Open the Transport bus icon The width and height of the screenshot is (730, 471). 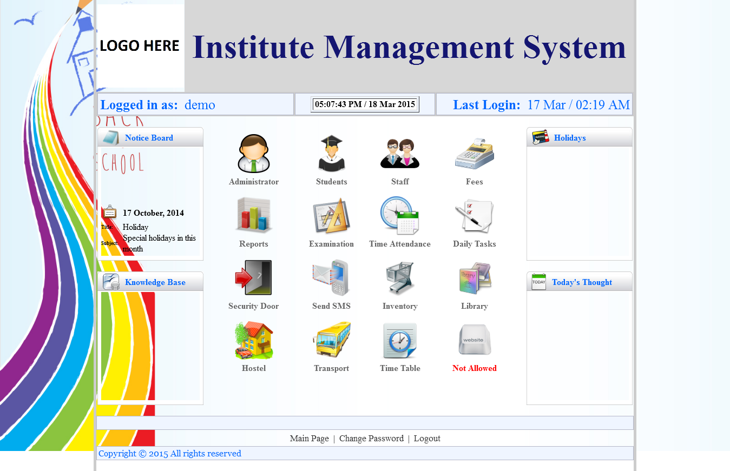pos(331,340)
